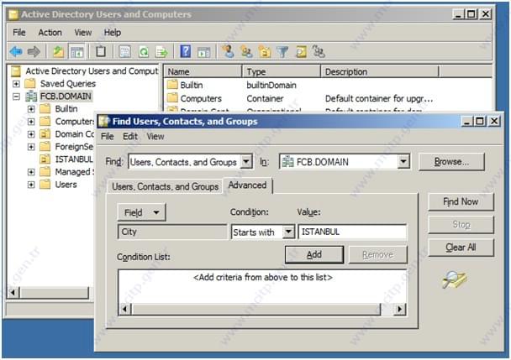Open the Edit menu in Find dialog

click(130, 137)
